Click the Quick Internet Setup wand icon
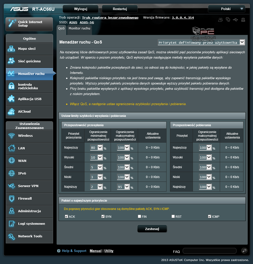This screenshot has width=253, height=264. click(x=12, y=23)
